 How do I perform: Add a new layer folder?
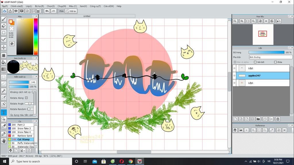click(x=258, y=119)
